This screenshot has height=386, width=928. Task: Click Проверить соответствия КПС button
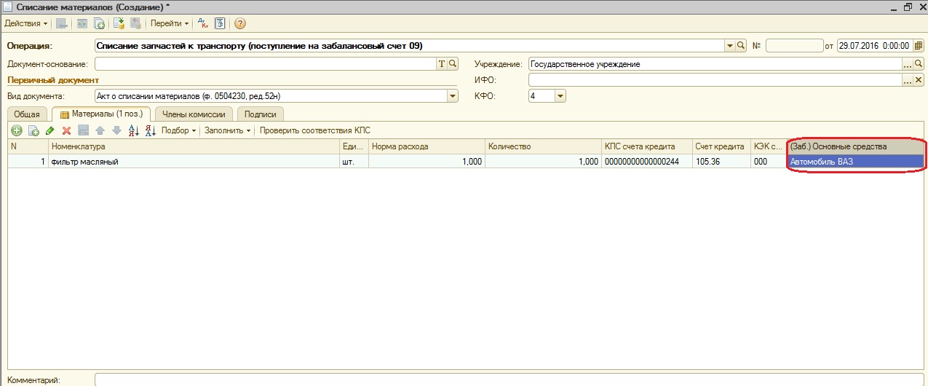pos(314,130)
